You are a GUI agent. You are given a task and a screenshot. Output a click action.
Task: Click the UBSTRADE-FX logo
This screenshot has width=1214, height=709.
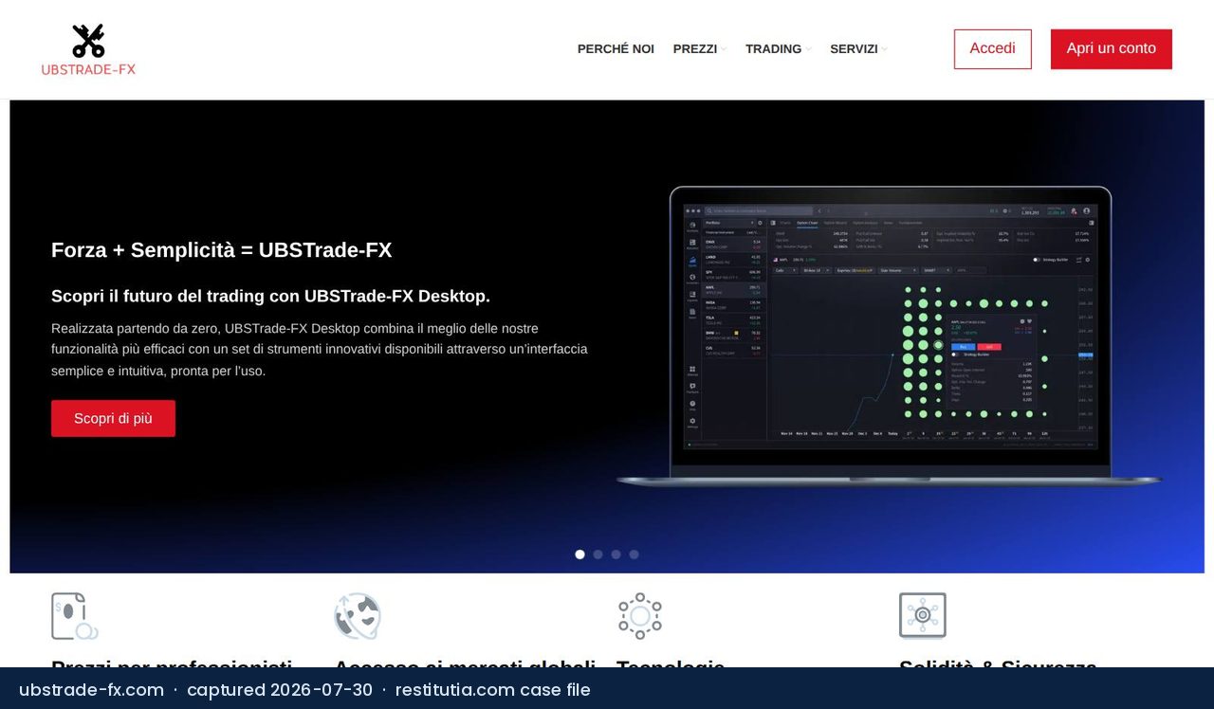88,49
